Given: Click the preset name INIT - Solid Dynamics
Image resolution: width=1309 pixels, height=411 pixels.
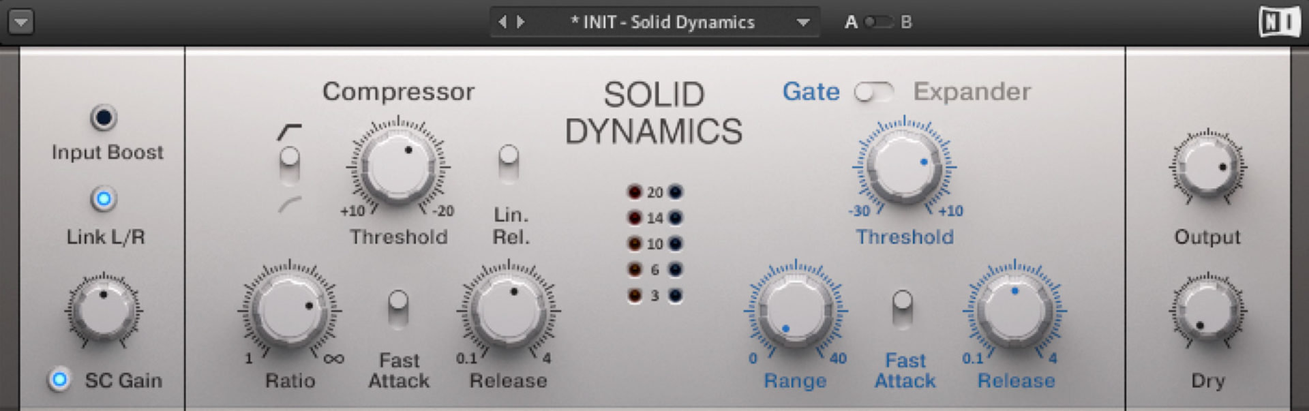Looking at the screenshot, I should coord(663,22).
